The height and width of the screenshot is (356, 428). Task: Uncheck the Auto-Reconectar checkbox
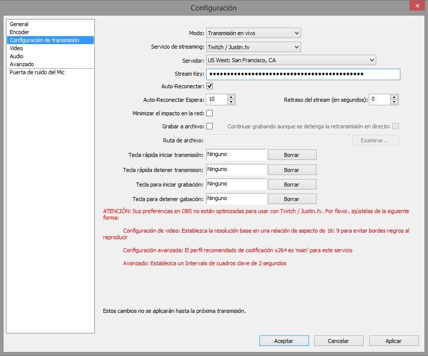[x=210, y=86]
